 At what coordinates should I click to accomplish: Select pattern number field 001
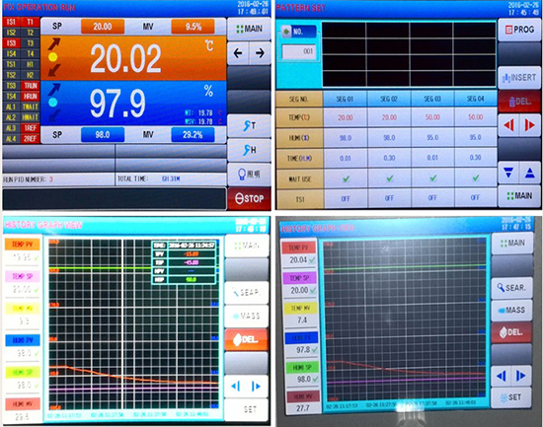coord(299,51)
